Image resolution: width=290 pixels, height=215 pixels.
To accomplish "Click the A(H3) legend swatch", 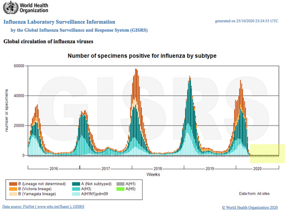I will click(76, 189).
